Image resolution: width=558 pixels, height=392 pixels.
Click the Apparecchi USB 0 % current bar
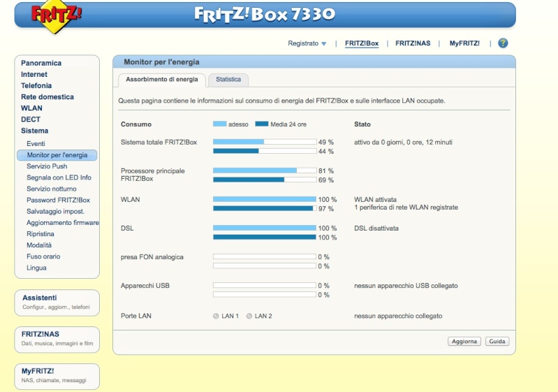click(265, 285)
